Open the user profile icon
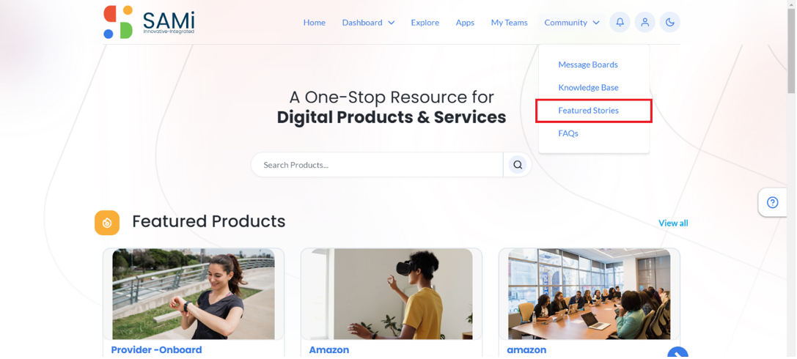This screenshot has height=359, width=797. pos(644,22)
